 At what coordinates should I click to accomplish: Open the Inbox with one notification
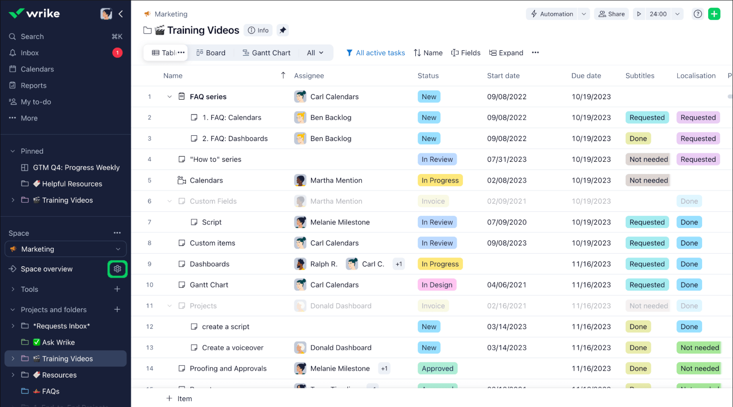(30, 53)
